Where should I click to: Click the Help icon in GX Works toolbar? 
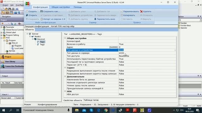pos(17,9)
